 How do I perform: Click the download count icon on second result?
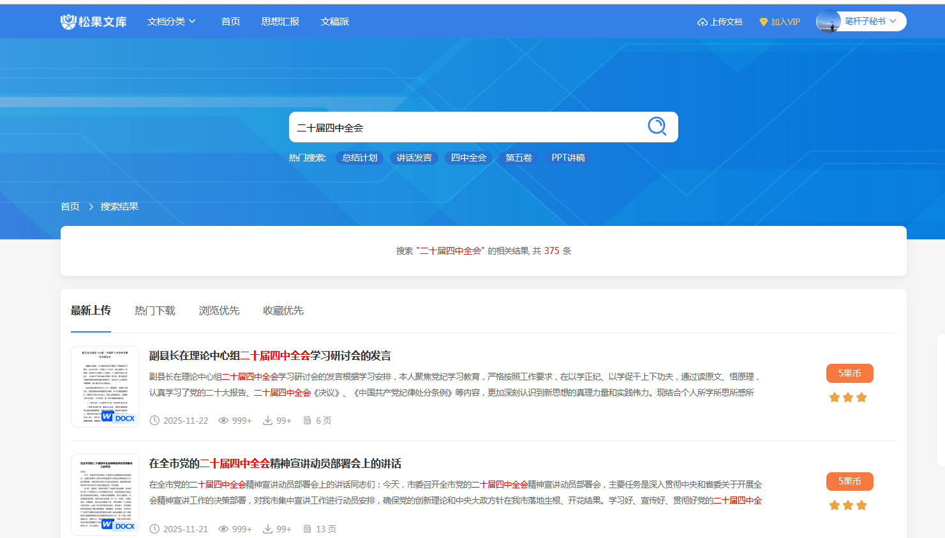click(x=268, y=529)
